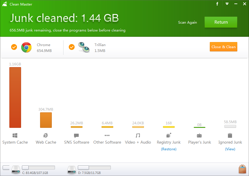Click the orange Web Cache 304.7MB bar
Viewport: 249px width, 176px height.
46,120
